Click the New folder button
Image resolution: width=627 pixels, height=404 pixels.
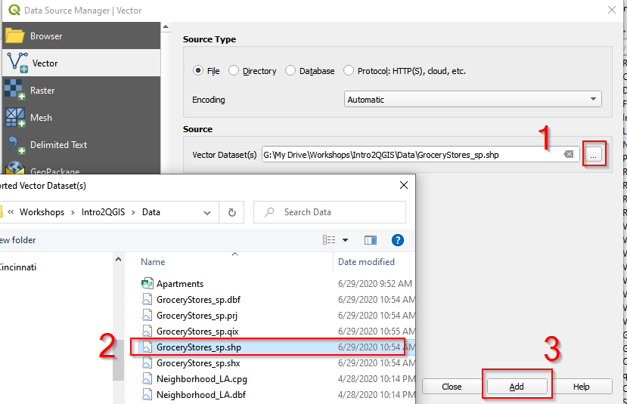tap(17, 240)
